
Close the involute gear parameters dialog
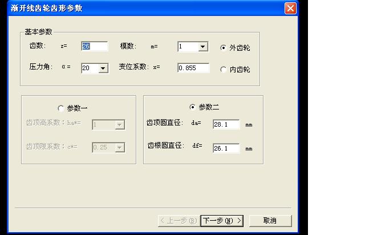click(x=290, y=8)
